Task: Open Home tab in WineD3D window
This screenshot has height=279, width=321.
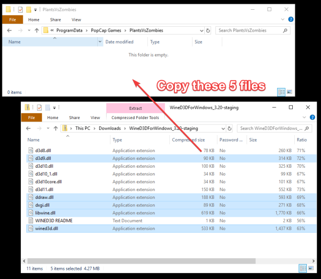Action: coord(53,118)
